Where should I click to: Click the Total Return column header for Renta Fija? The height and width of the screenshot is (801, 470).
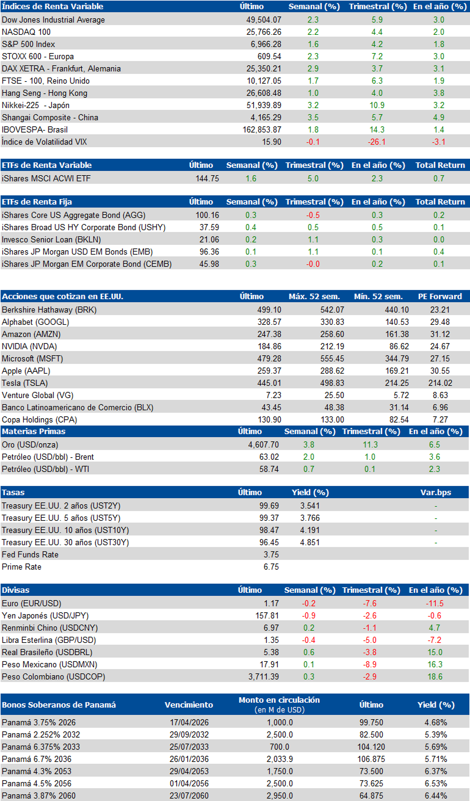440,201
